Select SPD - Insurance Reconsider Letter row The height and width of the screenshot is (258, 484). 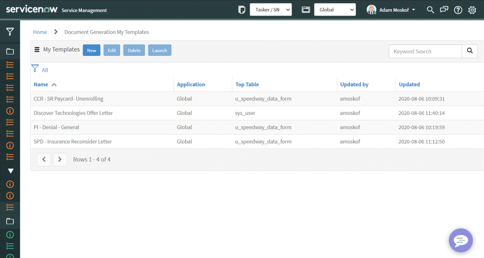[257, 141]
